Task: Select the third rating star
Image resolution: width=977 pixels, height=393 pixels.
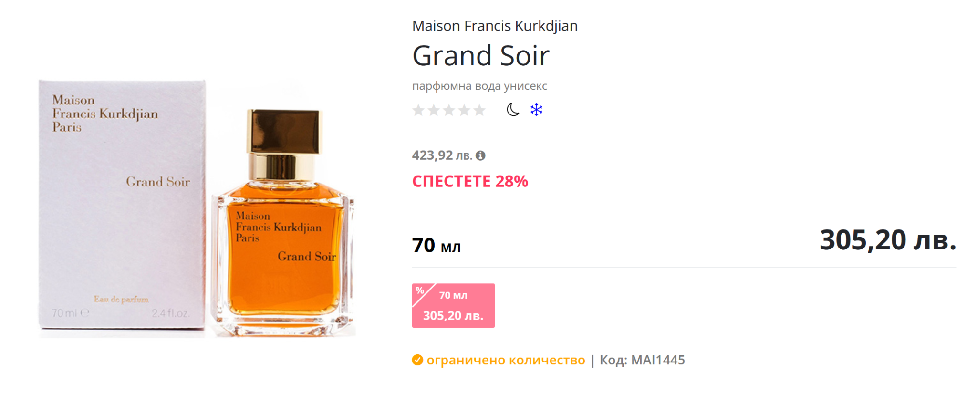Action: click(449, 111)
